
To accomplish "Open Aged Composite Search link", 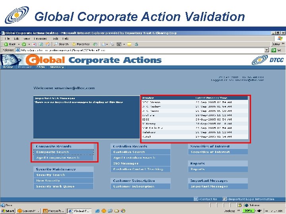I will [64, 158].
